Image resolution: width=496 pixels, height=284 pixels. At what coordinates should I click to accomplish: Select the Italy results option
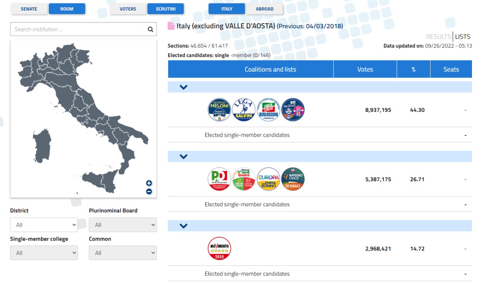pos(227,9)
